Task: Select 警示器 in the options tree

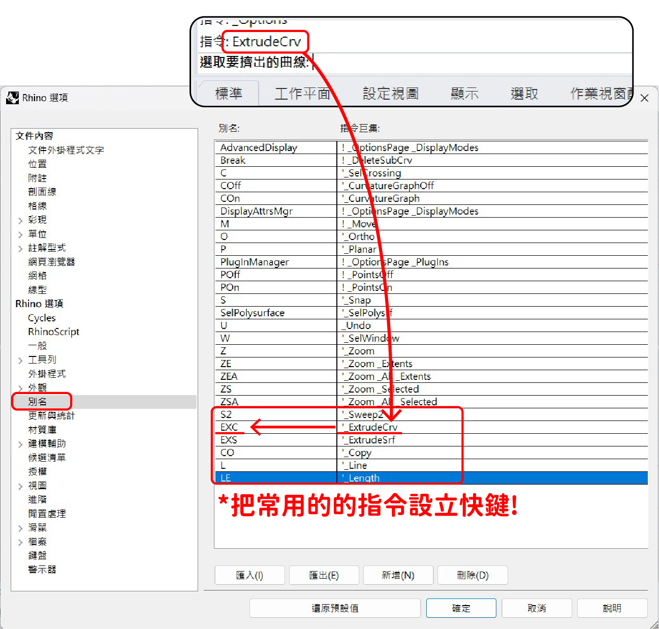Action: 42,570
